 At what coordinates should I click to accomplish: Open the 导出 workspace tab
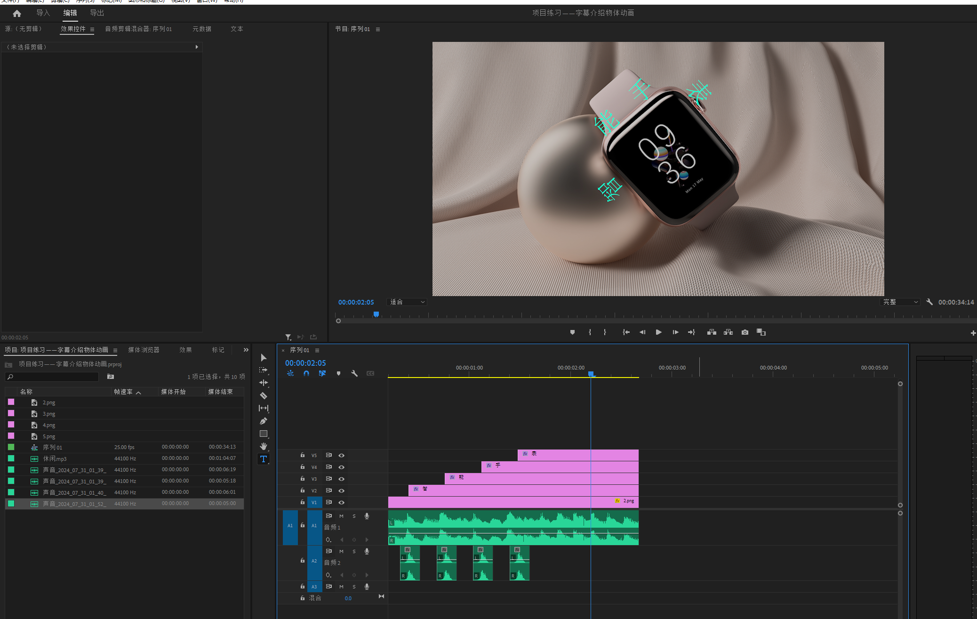pyautogui.click(x=97, y=13)
